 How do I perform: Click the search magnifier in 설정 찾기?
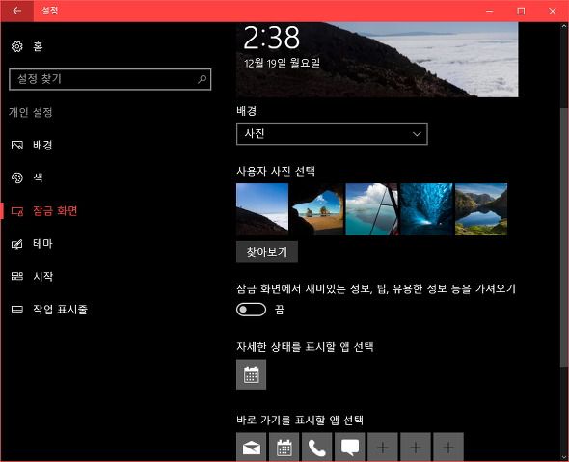pyautogui.click(x=202, y=79)
